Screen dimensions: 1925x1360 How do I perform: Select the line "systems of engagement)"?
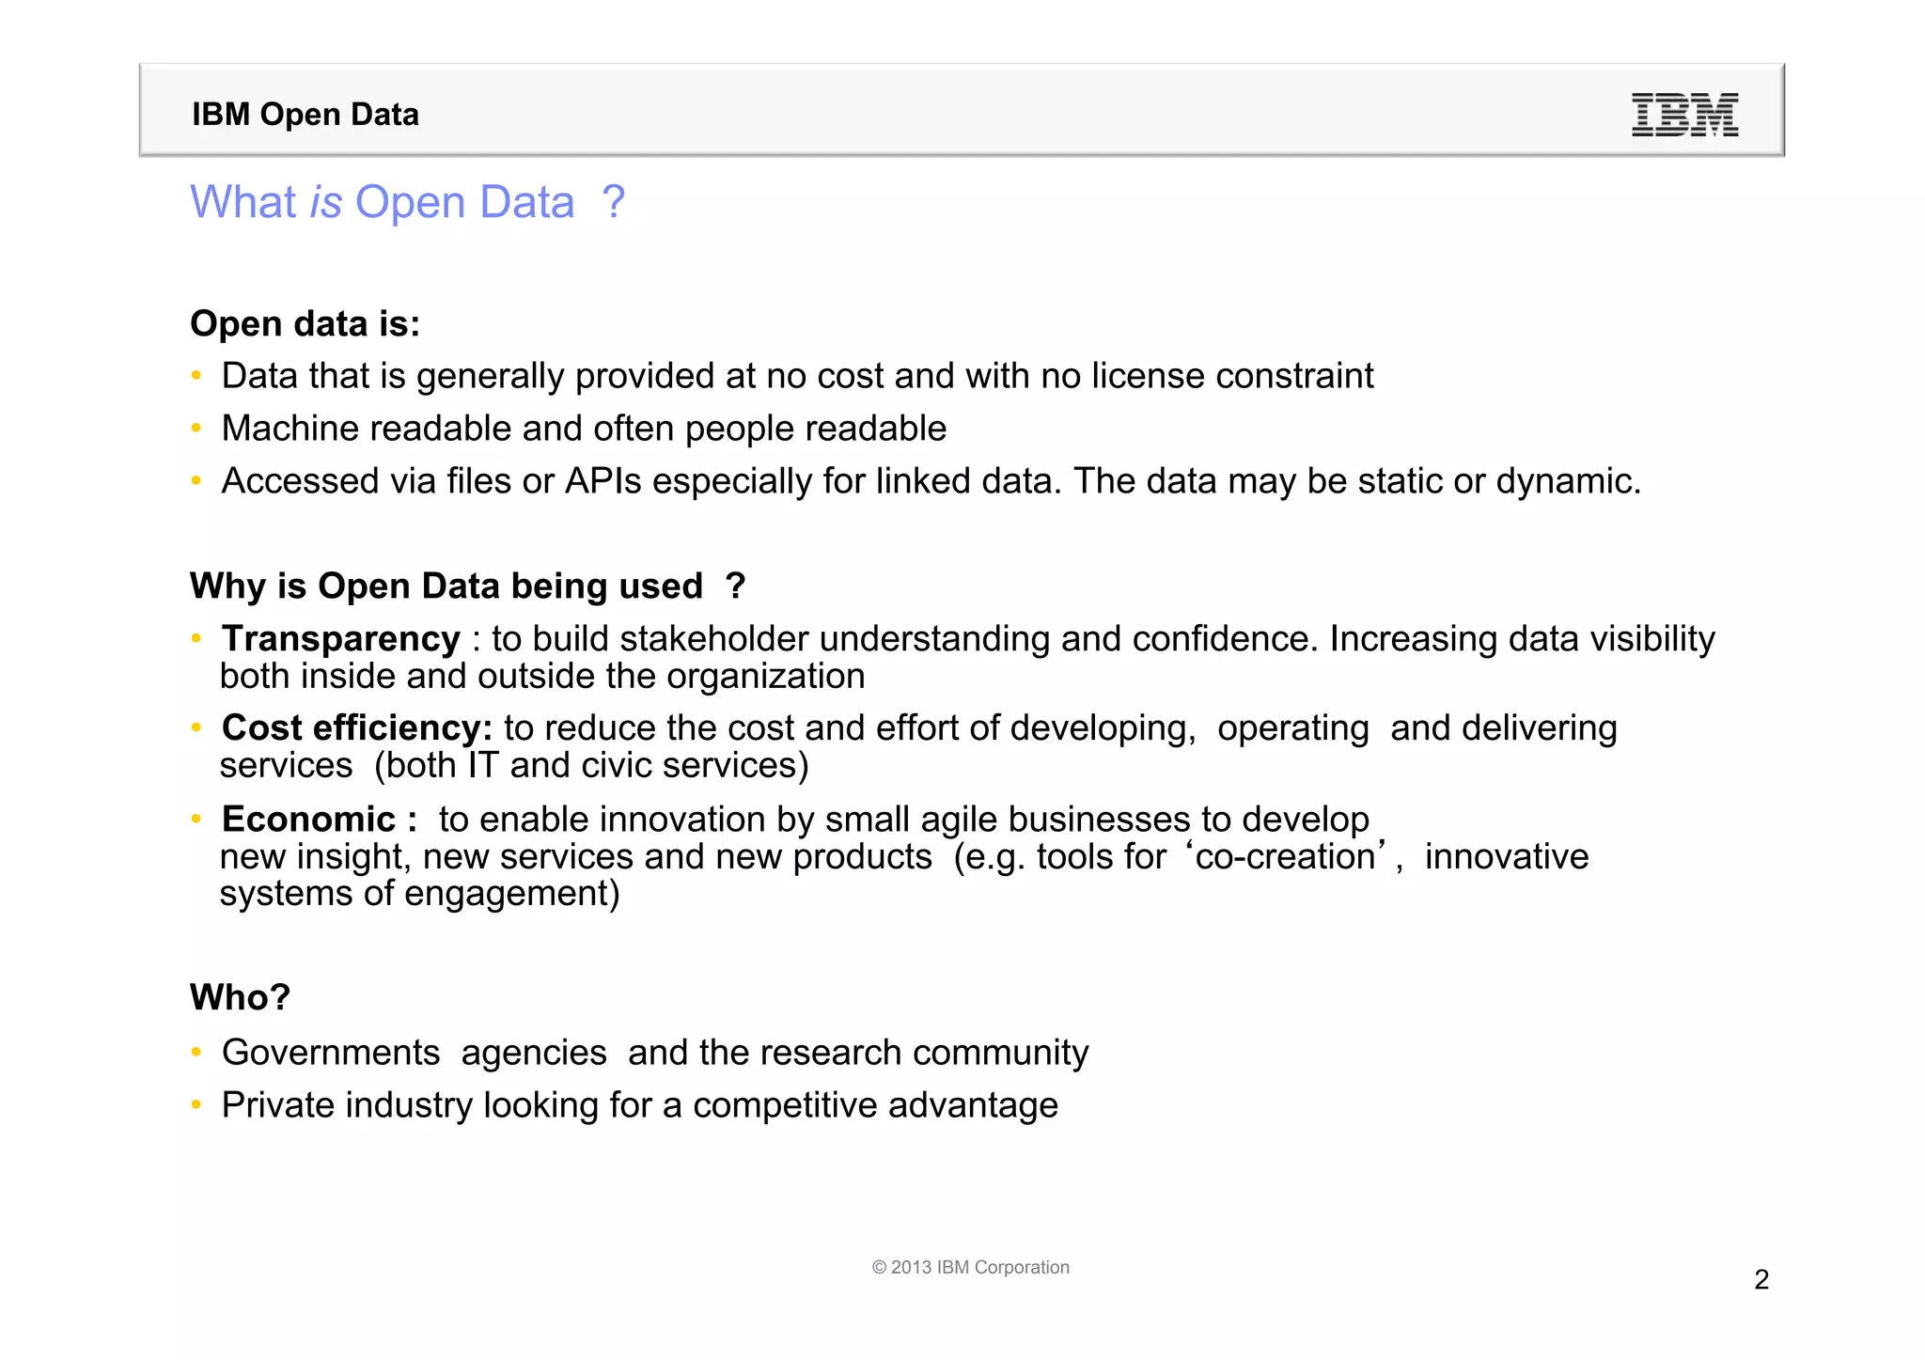419,894
